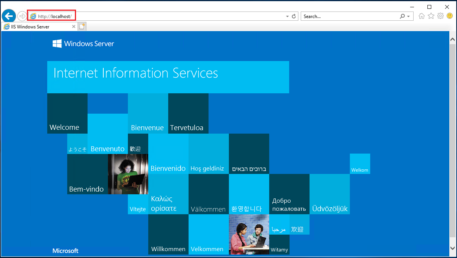Click the Japanese ようこそ tile

coord(77,144)
